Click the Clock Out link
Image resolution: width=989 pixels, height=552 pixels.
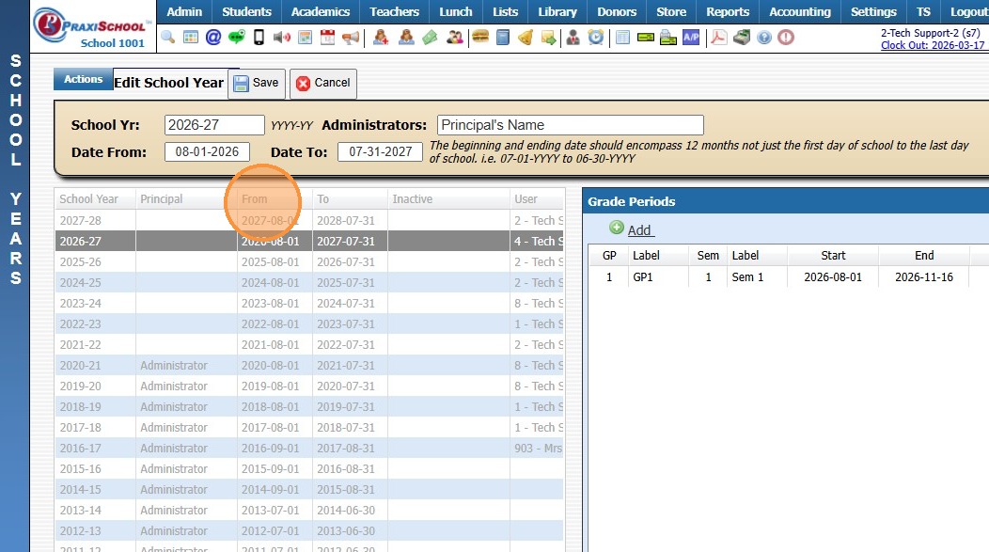(933, 45)
